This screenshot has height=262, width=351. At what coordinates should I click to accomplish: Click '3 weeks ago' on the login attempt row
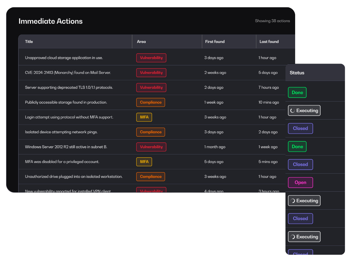pyautogui.click(x=215, y=117)
